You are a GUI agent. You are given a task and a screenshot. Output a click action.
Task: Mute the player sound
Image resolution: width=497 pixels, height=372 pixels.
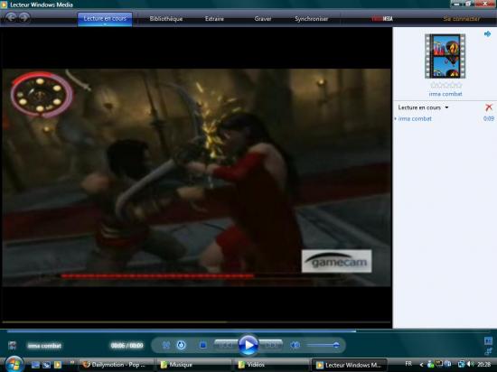pos(295,345)
